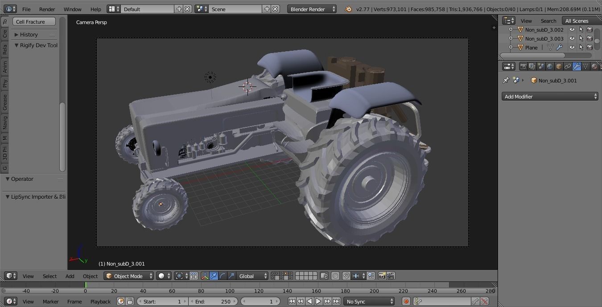Image resolution: width=602 pixels, height=307 pixels.
Task: Open the 3D view Add menu
Action: pos(70,276)
